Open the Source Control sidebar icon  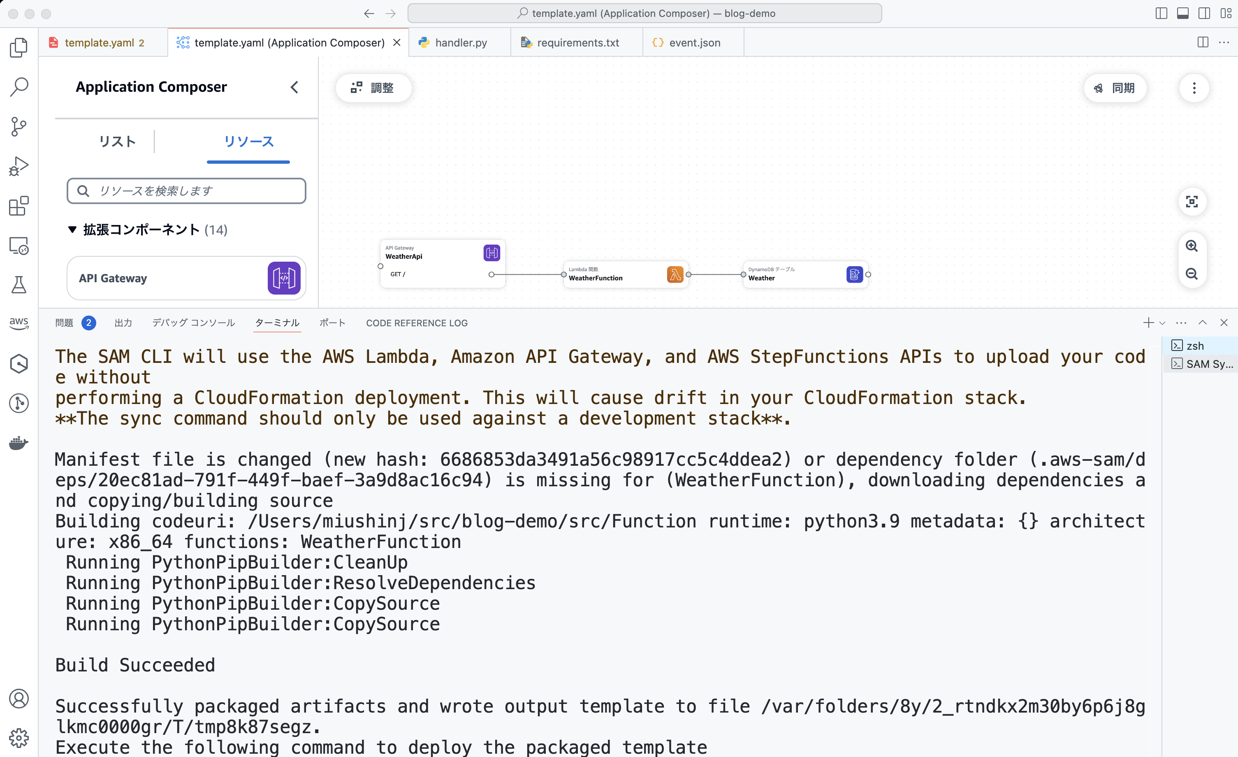point(19,127)
